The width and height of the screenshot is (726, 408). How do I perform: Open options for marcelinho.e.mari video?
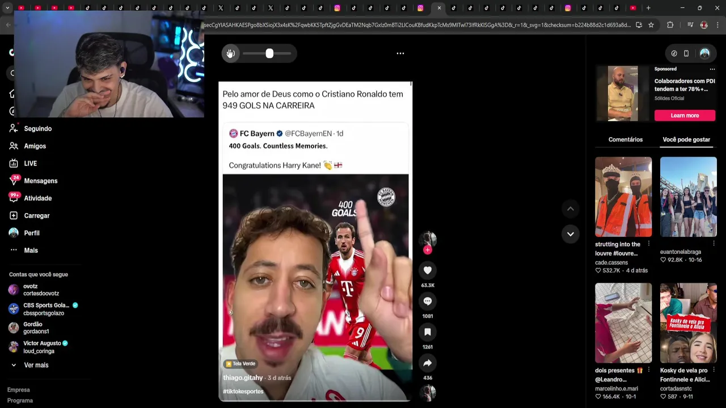(649, 371)
